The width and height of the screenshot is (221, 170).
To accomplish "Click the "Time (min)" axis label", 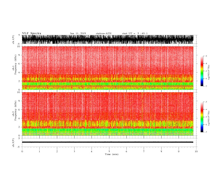I will pyautogui.click(x=112, y=154).
